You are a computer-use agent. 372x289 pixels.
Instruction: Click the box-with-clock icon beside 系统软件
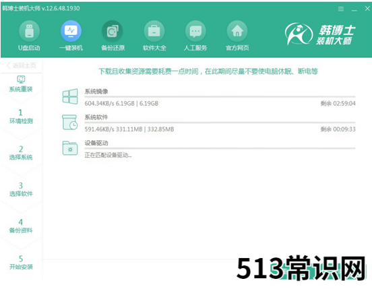click(70, 123)
